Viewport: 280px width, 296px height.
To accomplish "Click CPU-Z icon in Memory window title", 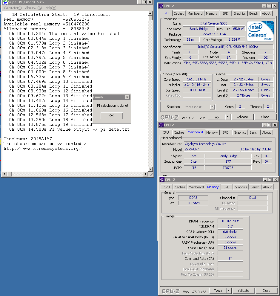I will 162,179.
